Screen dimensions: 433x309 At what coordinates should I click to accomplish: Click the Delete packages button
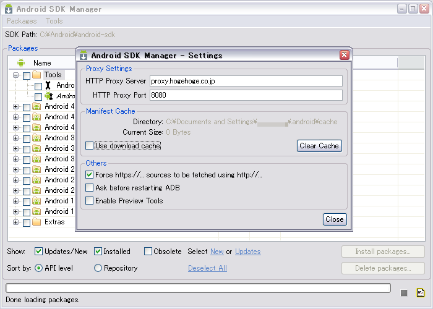[383, 268]
